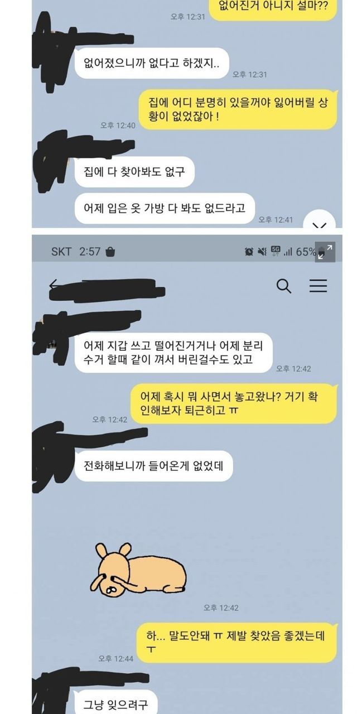
Task: Open chat search with magnifier icon
Action: point(284,286)
